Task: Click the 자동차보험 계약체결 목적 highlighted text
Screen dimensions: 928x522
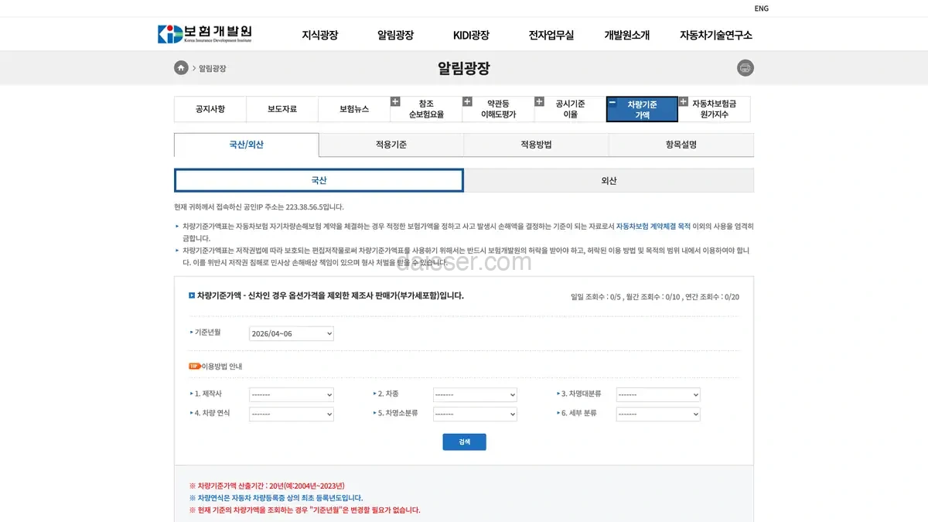Action: (x=653, y=227)
